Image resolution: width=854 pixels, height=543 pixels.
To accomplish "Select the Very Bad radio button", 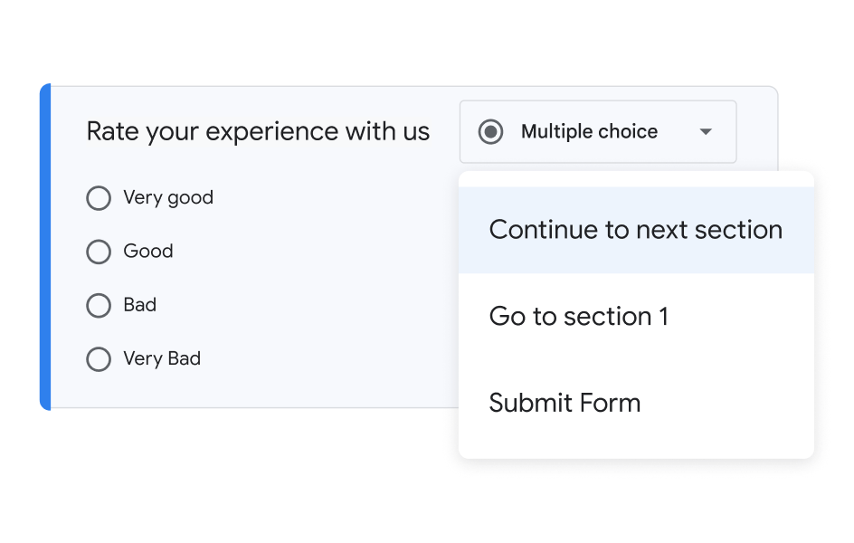I will pos(99,359).
